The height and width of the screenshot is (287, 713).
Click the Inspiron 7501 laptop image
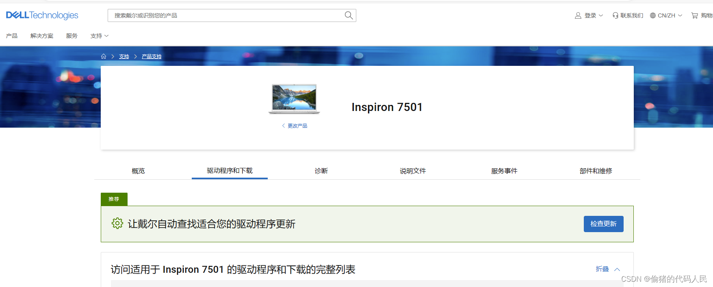(294, 99)
